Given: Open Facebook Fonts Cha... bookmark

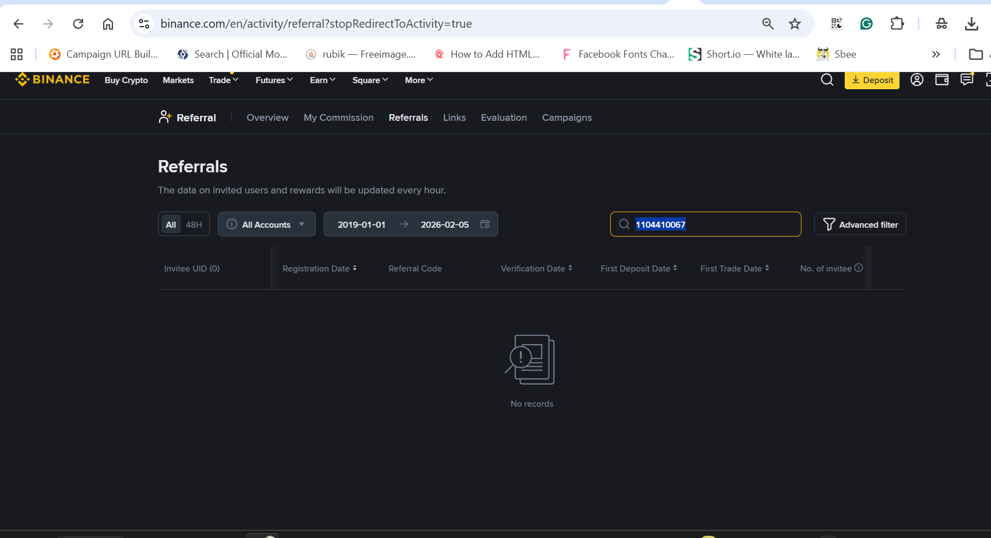Looking at the screenshot, I should [618, 54].
